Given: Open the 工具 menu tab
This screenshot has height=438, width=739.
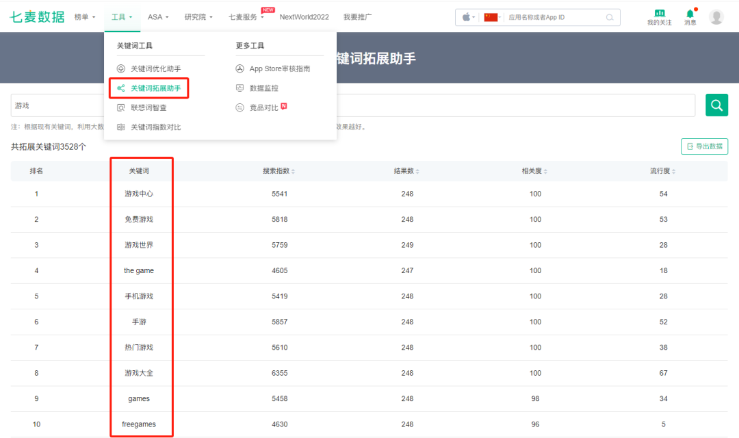Looking at the screenshot, I should tap(122, 17).
